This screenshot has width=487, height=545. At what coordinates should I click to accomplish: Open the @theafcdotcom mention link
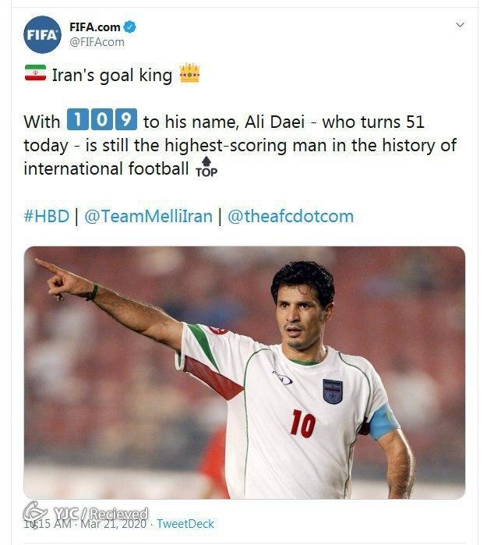click(x=291, y=216)
